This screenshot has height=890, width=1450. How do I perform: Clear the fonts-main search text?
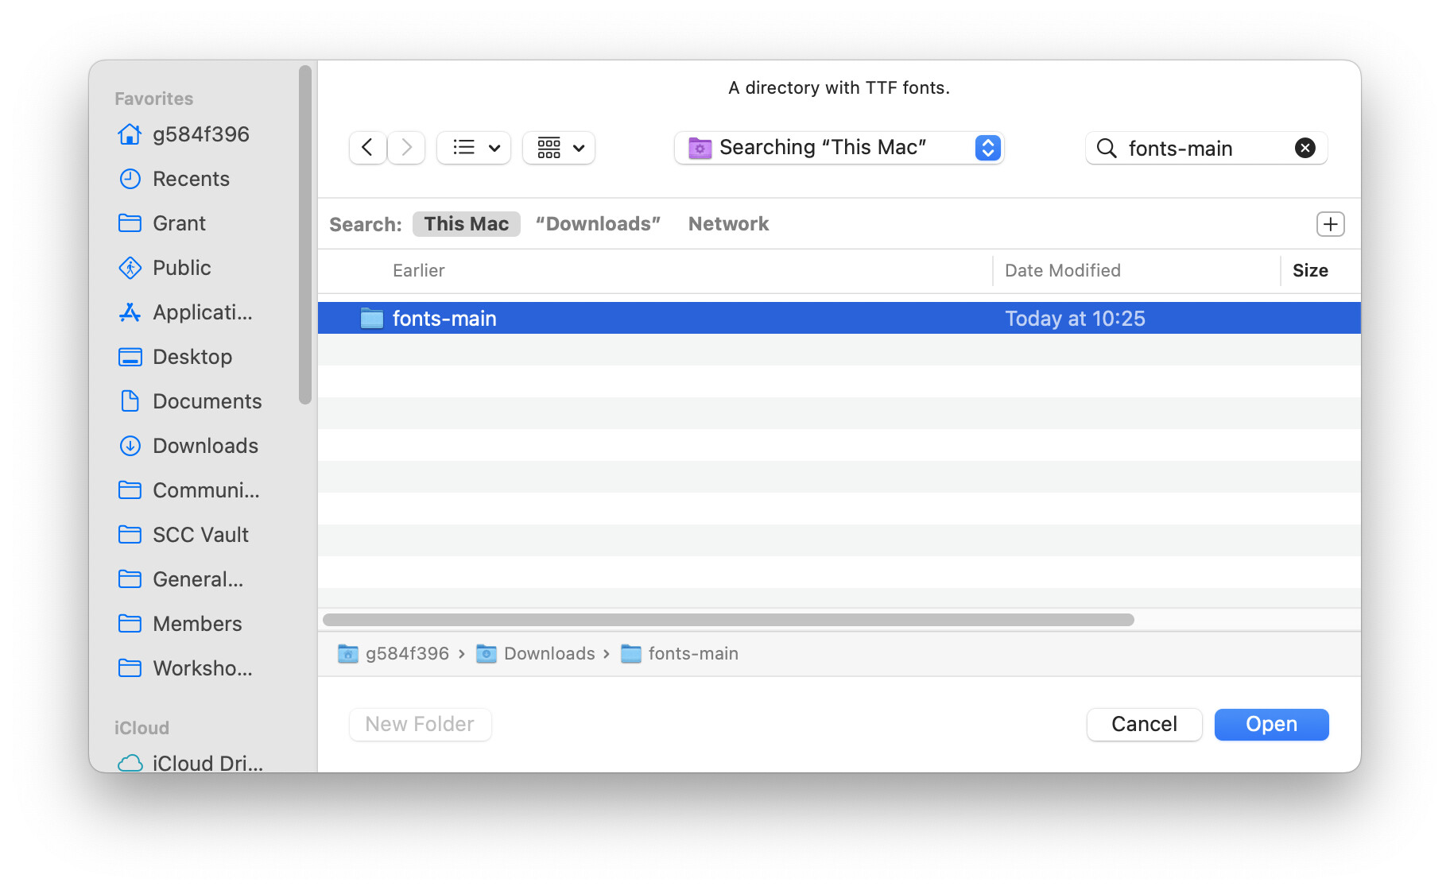[x=1305, y=148]
